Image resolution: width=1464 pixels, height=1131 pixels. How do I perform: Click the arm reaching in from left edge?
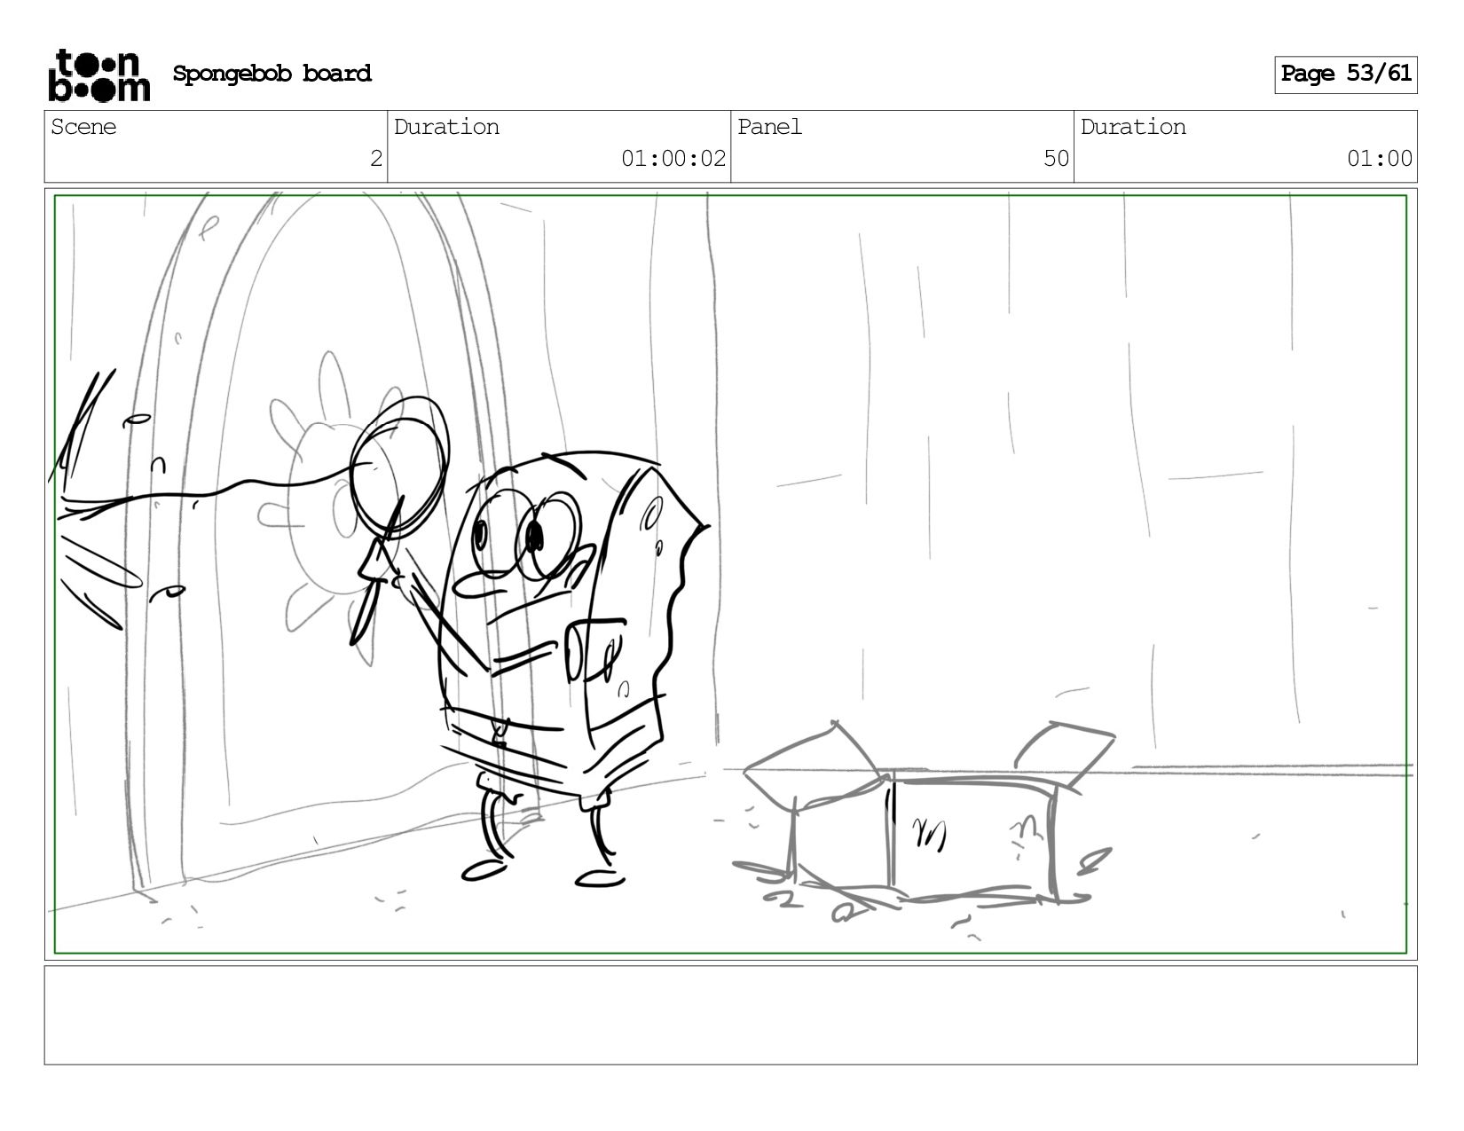point(177,497)
